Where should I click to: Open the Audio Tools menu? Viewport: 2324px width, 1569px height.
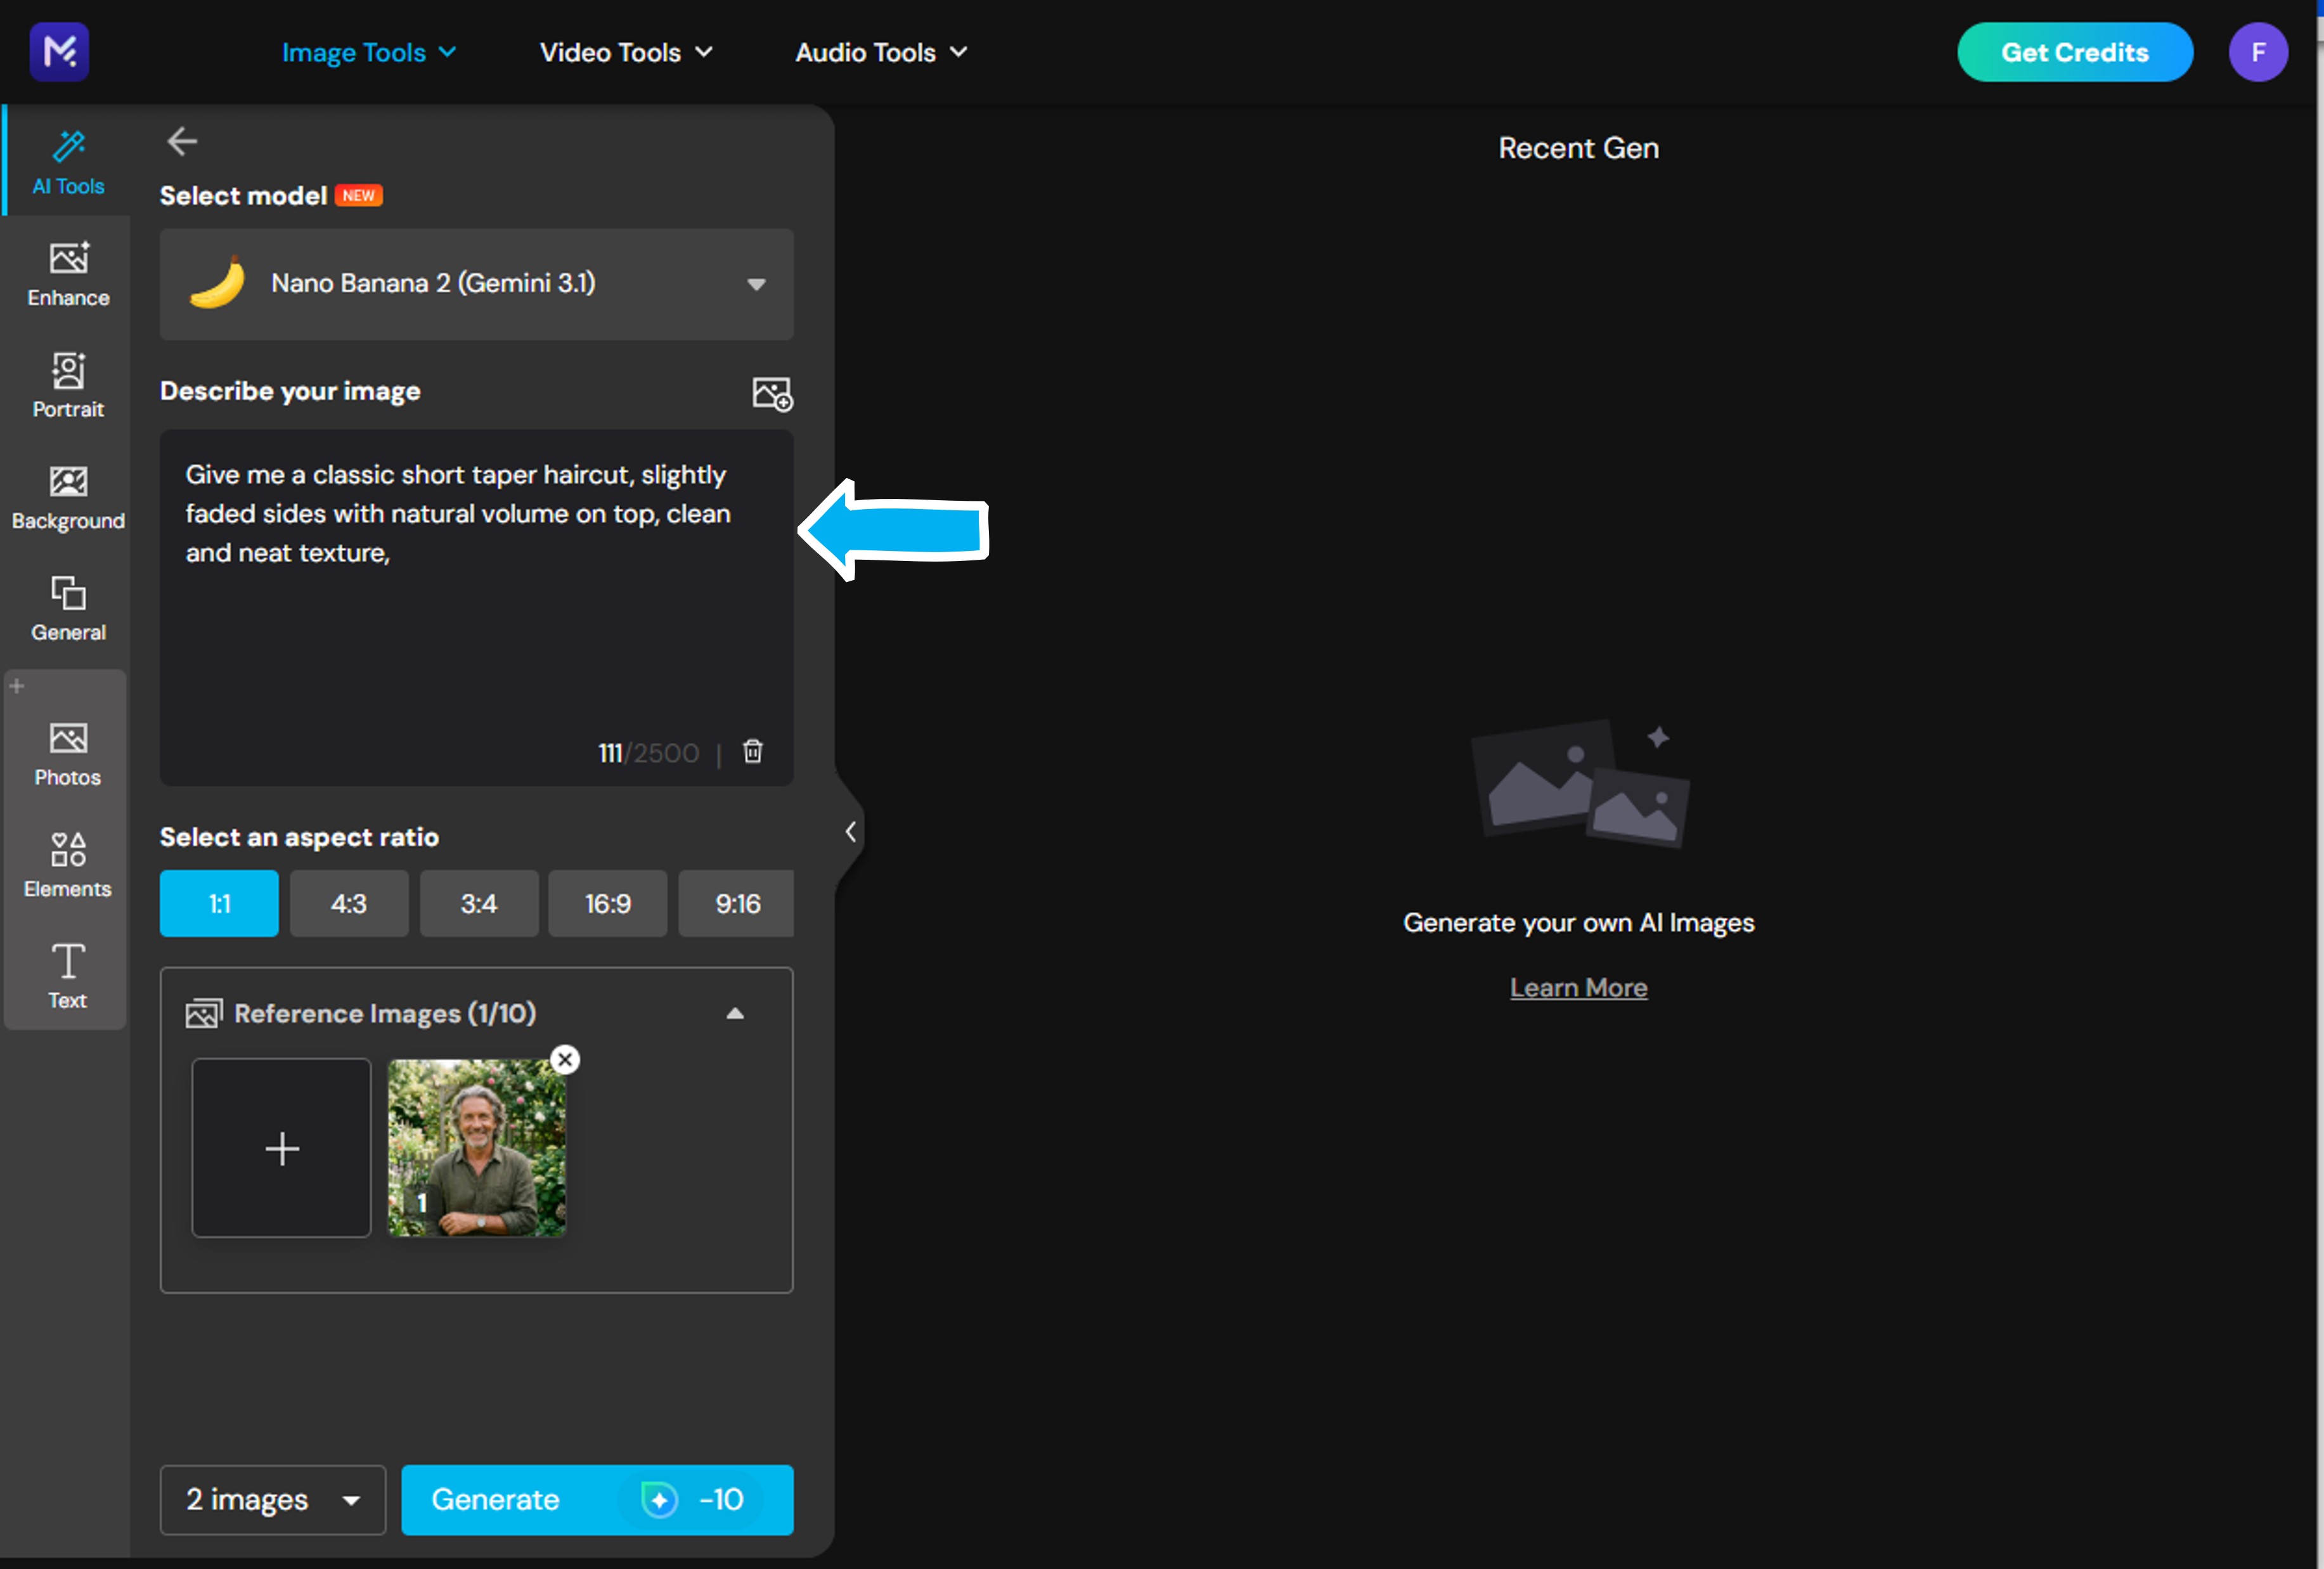[881, 52]
